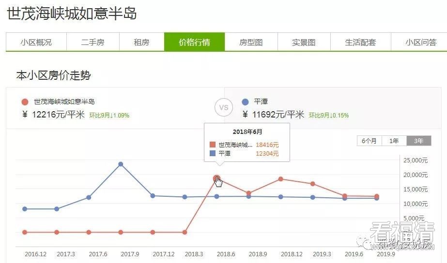
Task: Select the 3年 time range button
Action: [419, 141]
